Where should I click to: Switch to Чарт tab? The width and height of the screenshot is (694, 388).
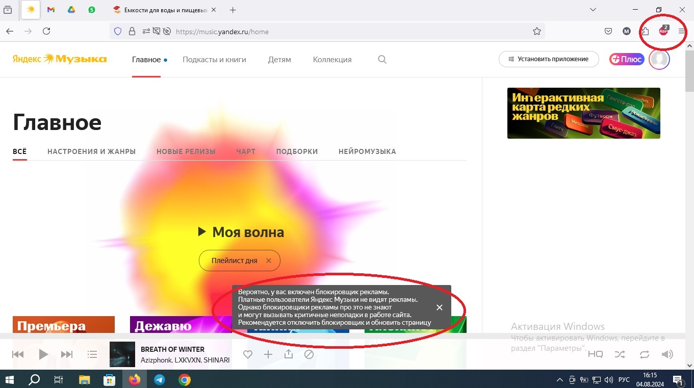pos(246,151)
